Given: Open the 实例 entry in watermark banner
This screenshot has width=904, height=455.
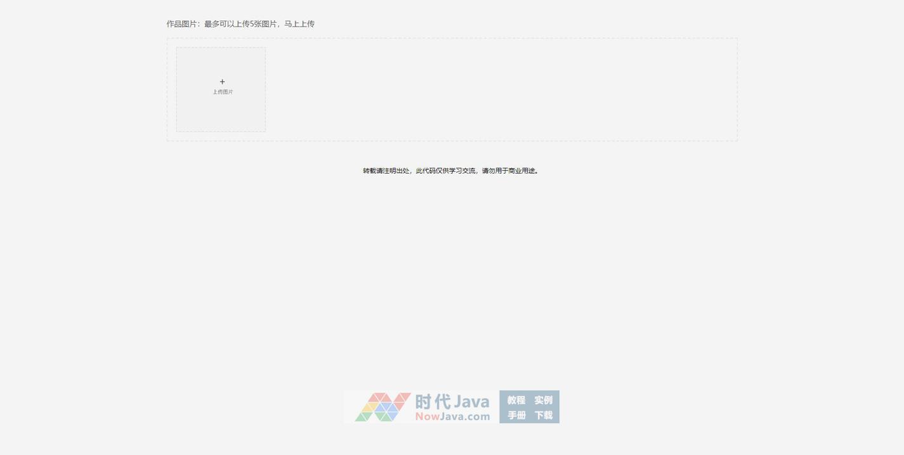Looking at the screenshot, I should (x=543, y=400).
